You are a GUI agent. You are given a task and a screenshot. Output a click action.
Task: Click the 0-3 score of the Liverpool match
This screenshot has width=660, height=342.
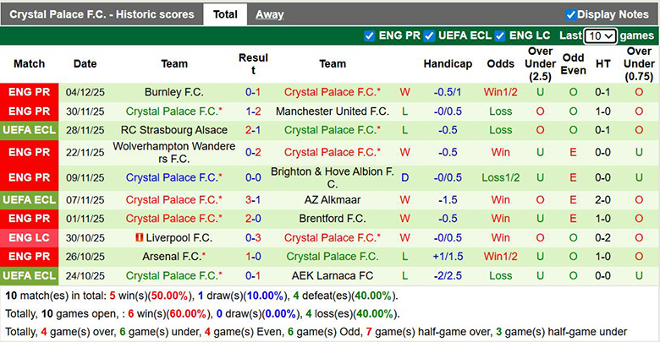click(x=253, y=238)
